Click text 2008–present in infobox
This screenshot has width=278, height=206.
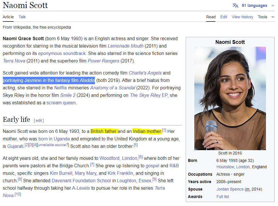[x=229, y=182]
